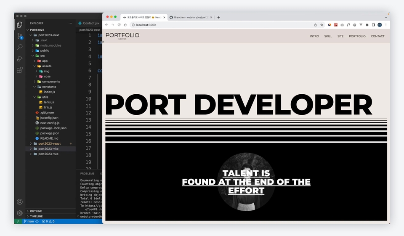Open the Extensions puzzle menu
404x236 pixels.
tap(367, 25)
